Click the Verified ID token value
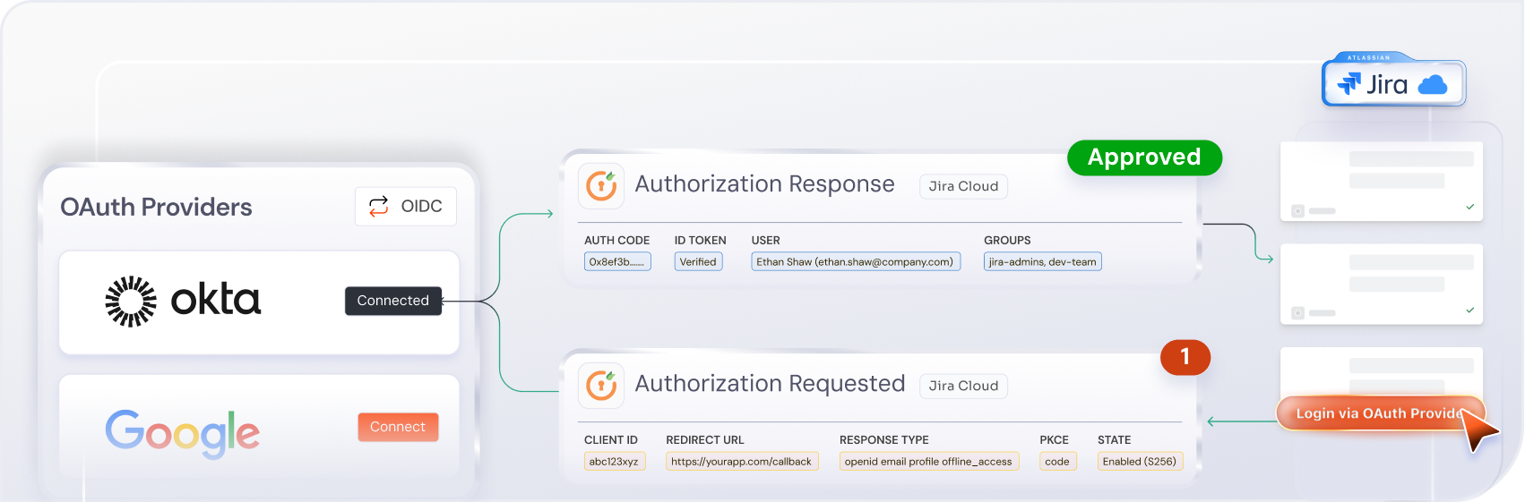This screenshot has height=502, width=1525. [698, 262]
